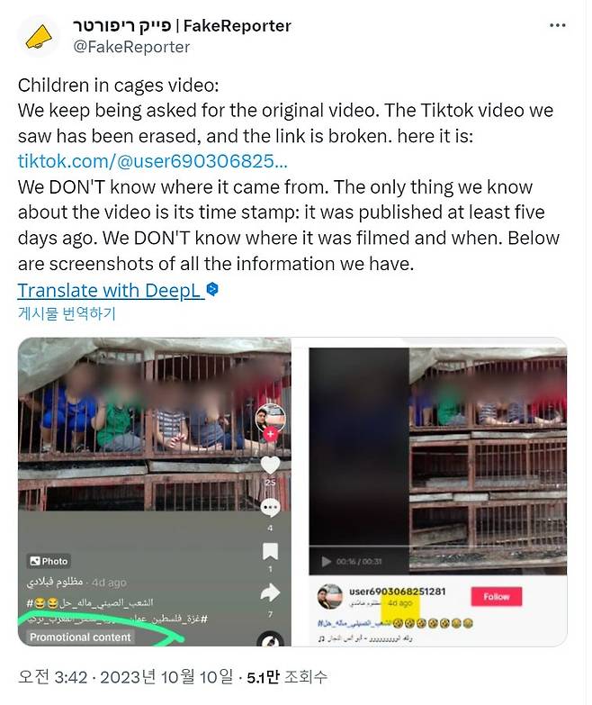The image size is (592, 705).
Task: Click the Korean translate post link
Action: pyautogui.click(x=67, y=313)
